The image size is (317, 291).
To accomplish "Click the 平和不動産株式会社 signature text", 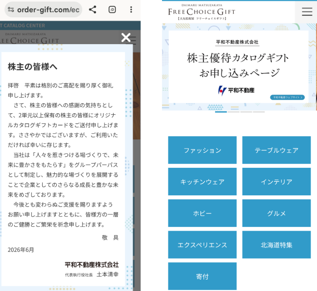I will [x=92, y=265].
